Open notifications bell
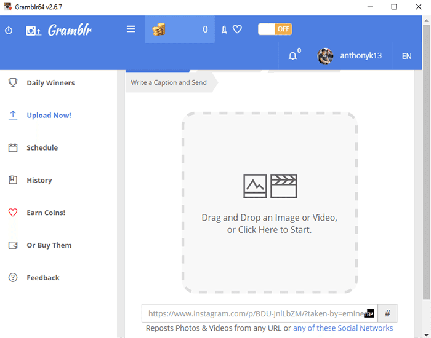431x338 pixels. [292, 56]
